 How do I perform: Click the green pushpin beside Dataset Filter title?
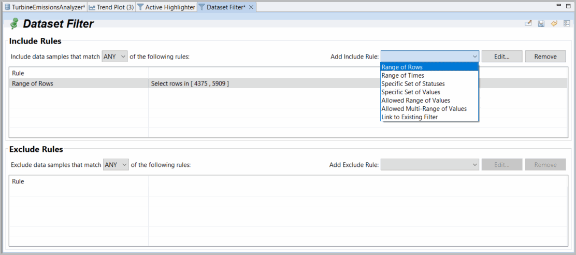point(15,24)
